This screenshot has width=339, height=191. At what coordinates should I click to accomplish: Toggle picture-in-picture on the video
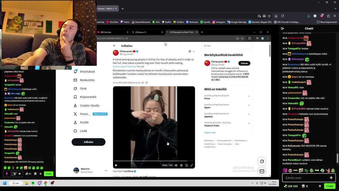[x=186, y=165]
